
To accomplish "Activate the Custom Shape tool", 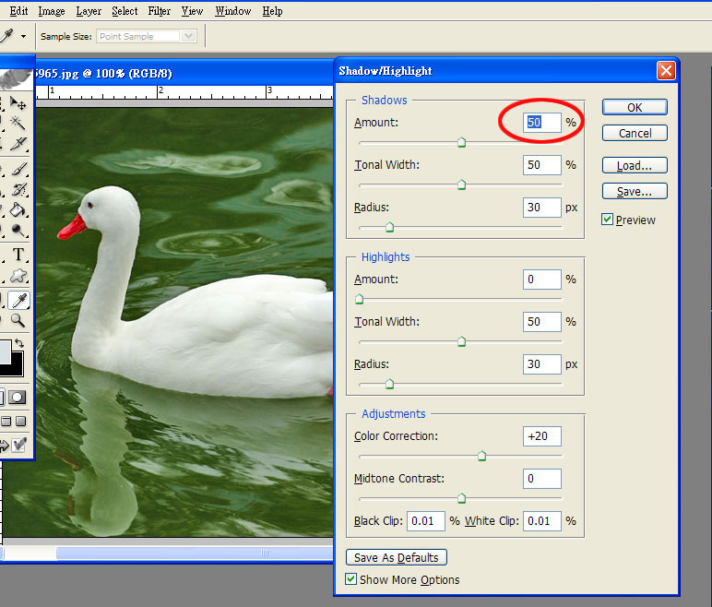I will [18, 277].
